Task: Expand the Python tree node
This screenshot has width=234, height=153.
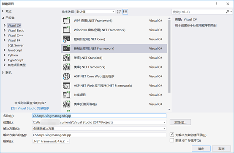Action: (x=5, y=55)
